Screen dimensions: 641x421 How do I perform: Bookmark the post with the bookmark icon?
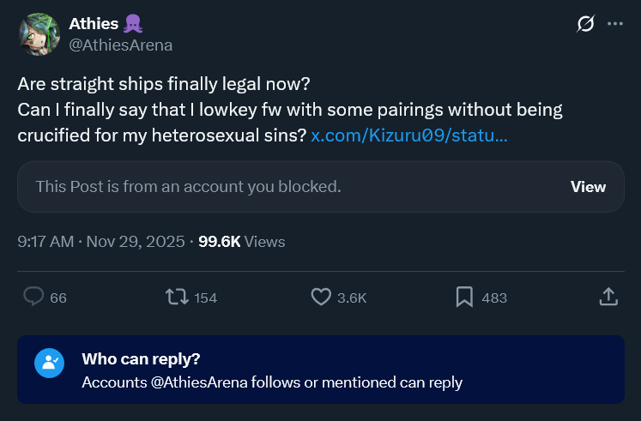[x=464, y=297]
